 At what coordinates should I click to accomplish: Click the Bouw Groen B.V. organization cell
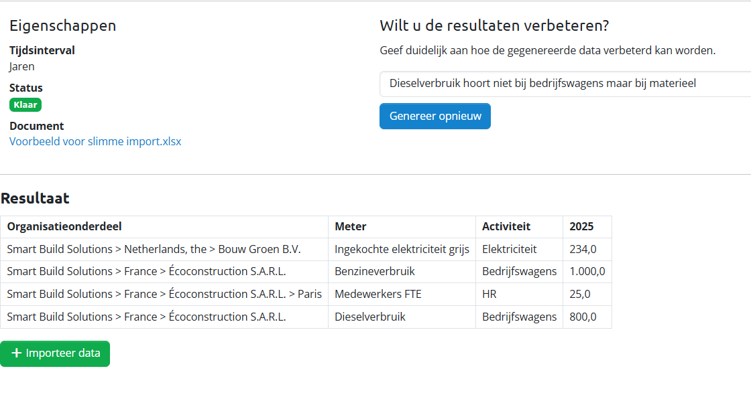154,249
